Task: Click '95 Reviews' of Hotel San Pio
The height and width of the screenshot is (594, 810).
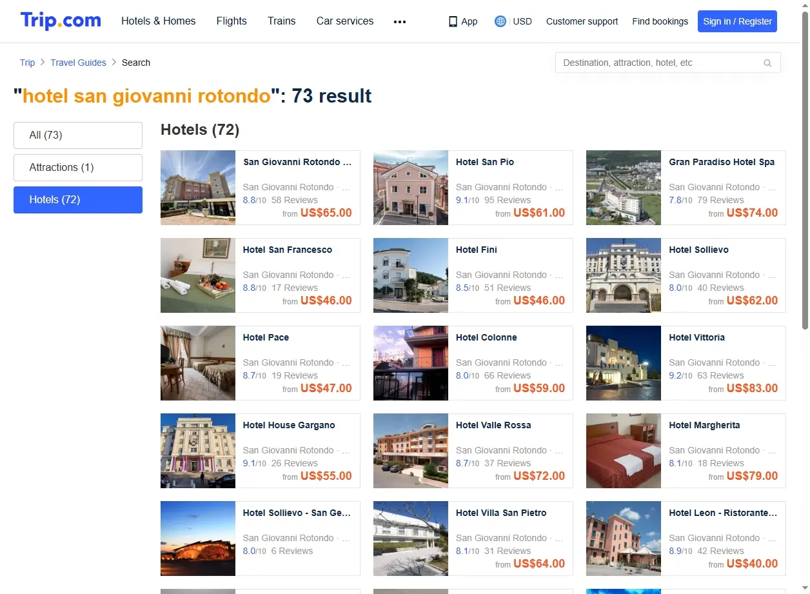Action: 508,200
